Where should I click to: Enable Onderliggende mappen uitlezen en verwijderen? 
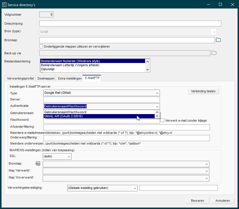(41, 46)
